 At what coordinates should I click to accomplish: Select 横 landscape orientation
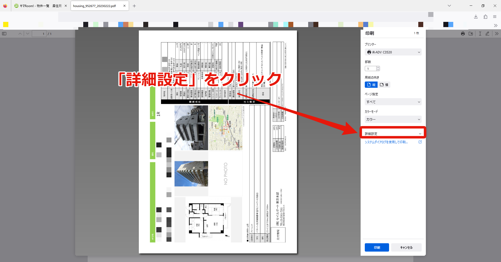[x=384, y=85]
